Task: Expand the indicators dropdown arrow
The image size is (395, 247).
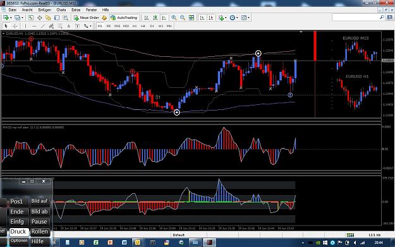Action: 226,18
